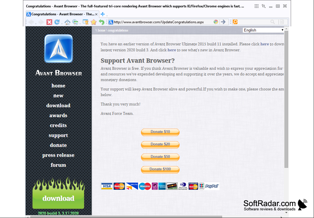The image size is (314, 218).
Task: Open the donate sidebar link
Action: point(58,145)
